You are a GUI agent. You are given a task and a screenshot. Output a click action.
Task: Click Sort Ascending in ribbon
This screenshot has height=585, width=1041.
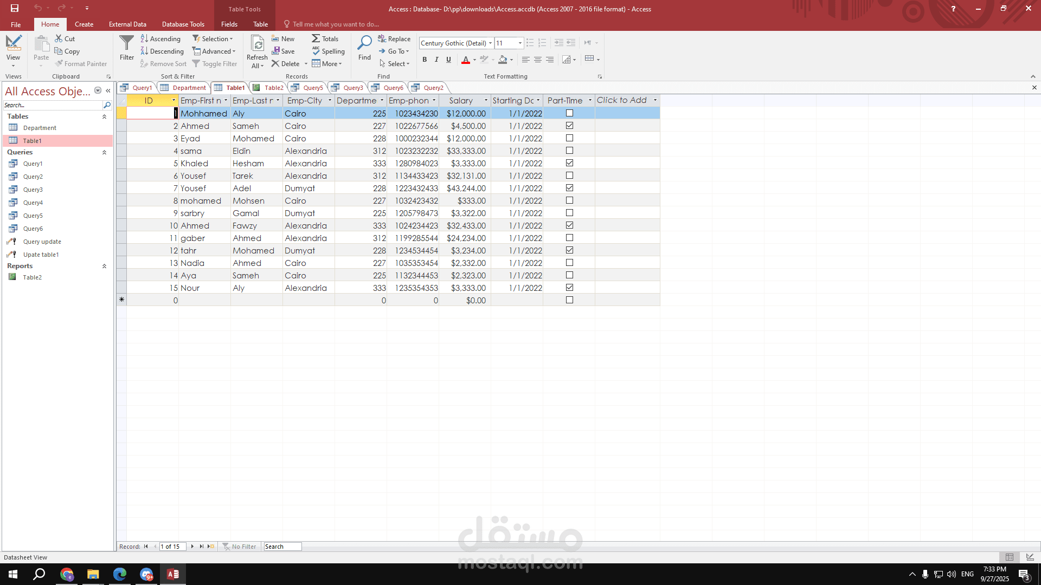tap(160, 38)
